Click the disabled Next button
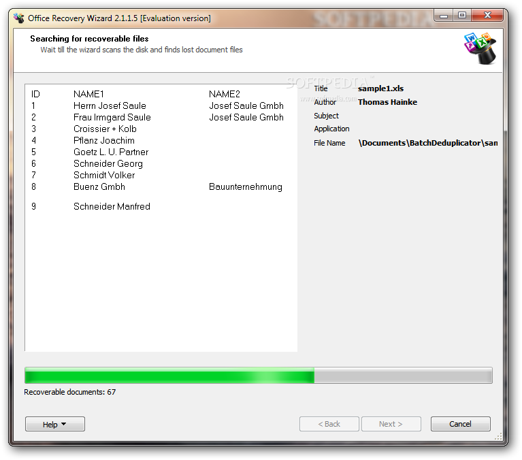 tap(391, 424)
